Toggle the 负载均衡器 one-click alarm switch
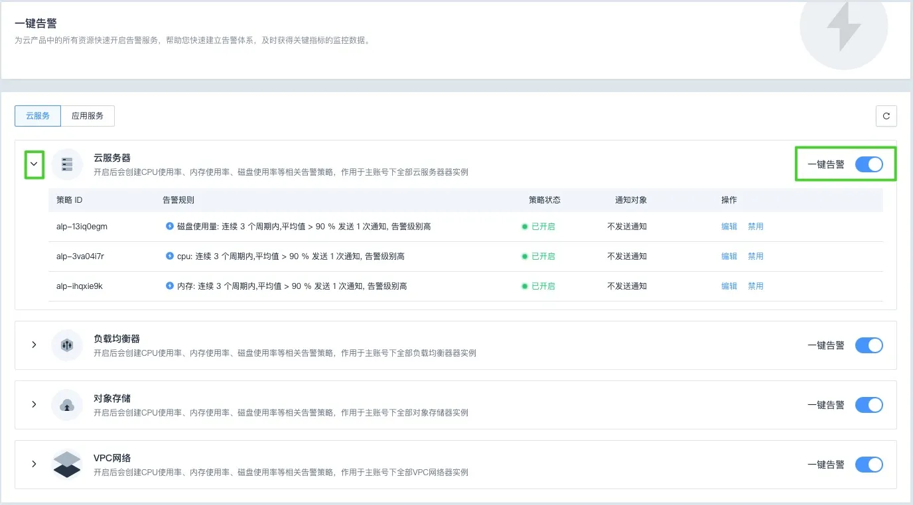This screenshot has width=913, height=505. tap(869, 345)
